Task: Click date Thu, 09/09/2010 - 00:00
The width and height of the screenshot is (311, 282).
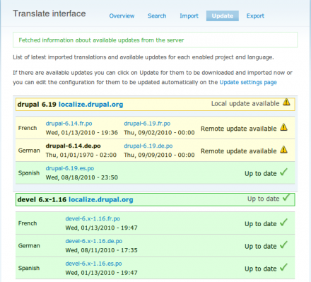Action: click(x=159, y=155)
